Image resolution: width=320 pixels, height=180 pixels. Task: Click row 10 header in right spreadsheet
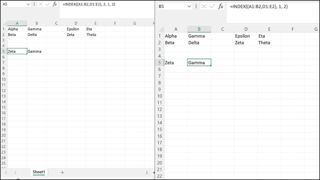159,96
